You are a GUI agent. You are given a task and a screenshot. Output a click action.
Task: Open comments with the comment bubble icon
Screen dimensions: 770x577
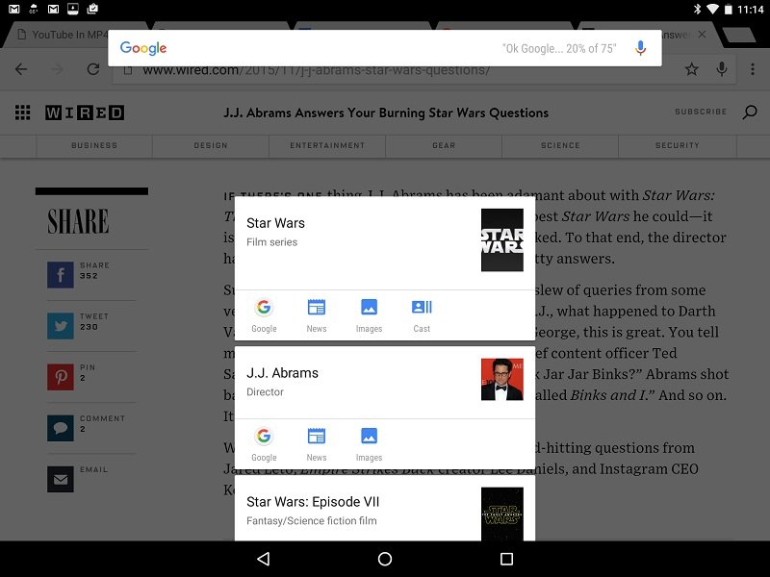pyautogui.click(x=61, y=428)
